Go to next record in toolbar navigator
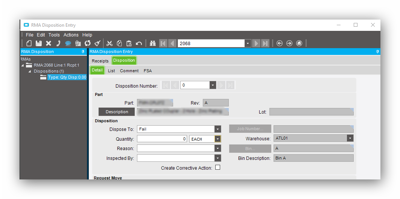 coord(256,43)
